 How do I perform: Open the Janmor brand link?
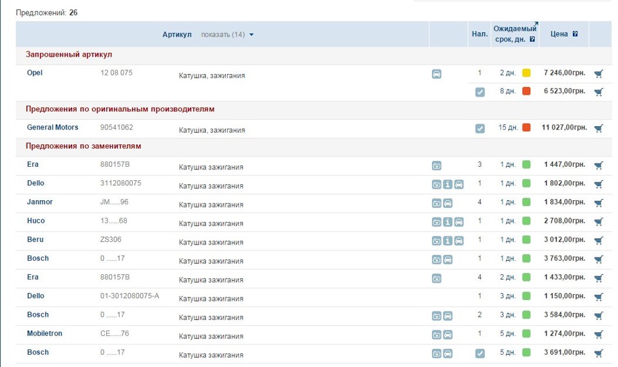[40, 202]
